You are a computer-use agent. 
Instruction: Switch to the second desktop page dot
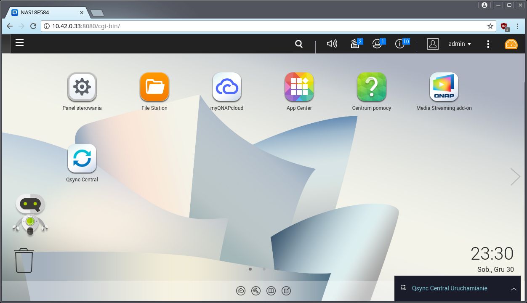click(264, 269)
